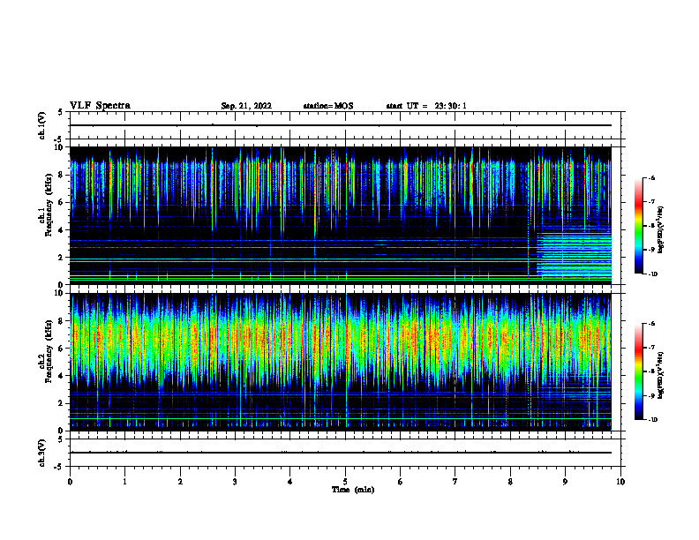Click the "-6" tick on ch.1 colorbar
Viewport: 699px width, 540px height.
pos(651,178)
